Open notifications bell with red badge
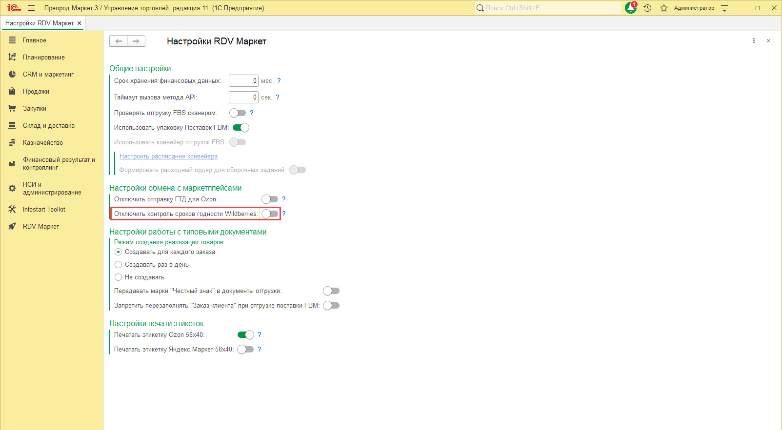 point(631,8)
